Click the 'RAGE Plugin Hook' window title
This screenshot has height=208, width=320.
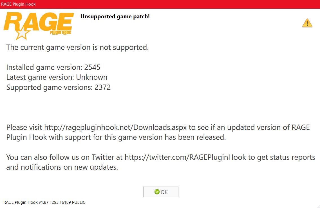18,4
